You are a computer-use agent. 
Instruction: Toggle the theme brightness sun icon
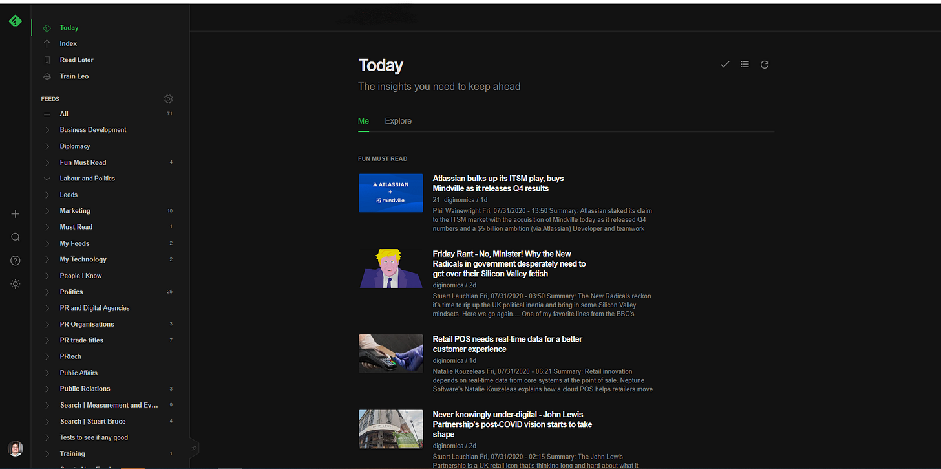point(16,284)
